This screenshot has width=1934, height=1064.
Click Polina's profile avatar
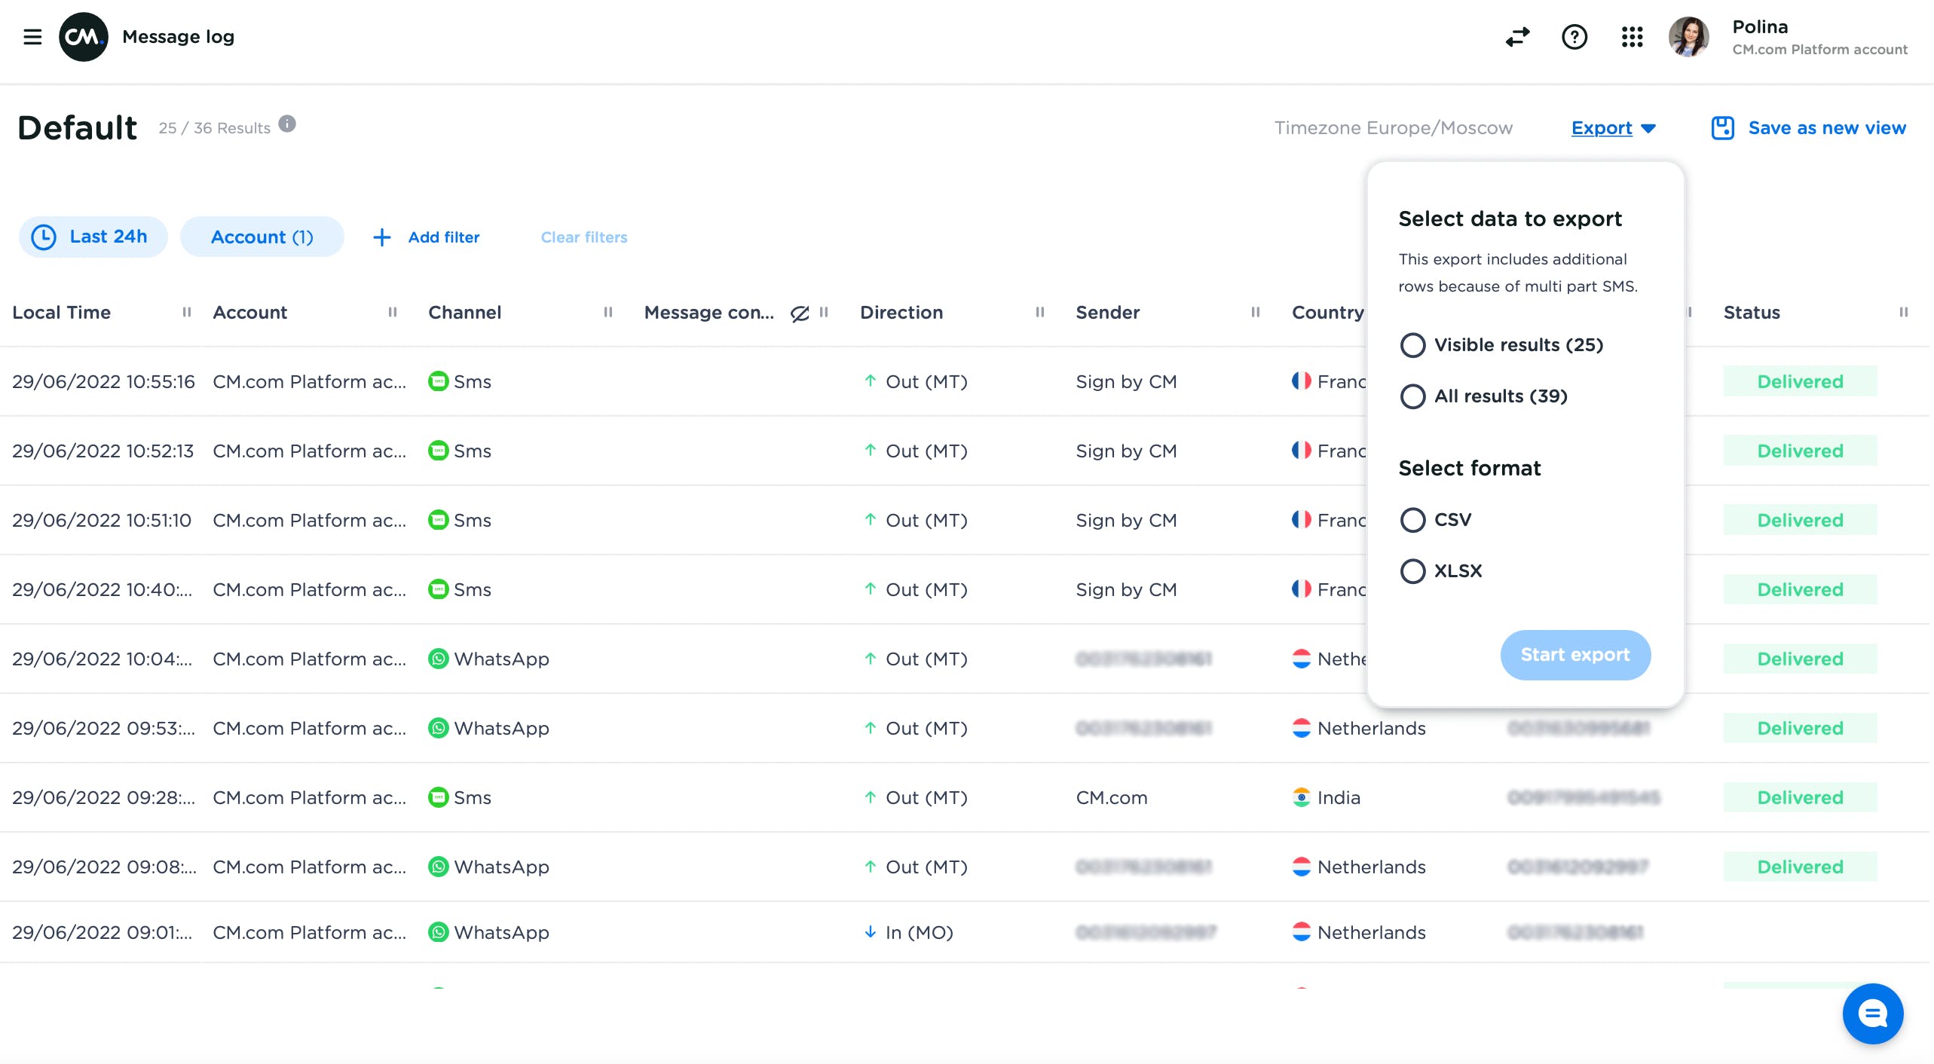tap(1688, 36)
